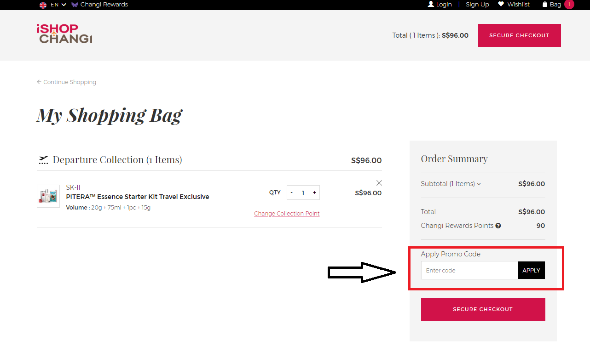
Task: Open the PITERA Essence Starter Kit thumbnail
Action: pos(48,196)
